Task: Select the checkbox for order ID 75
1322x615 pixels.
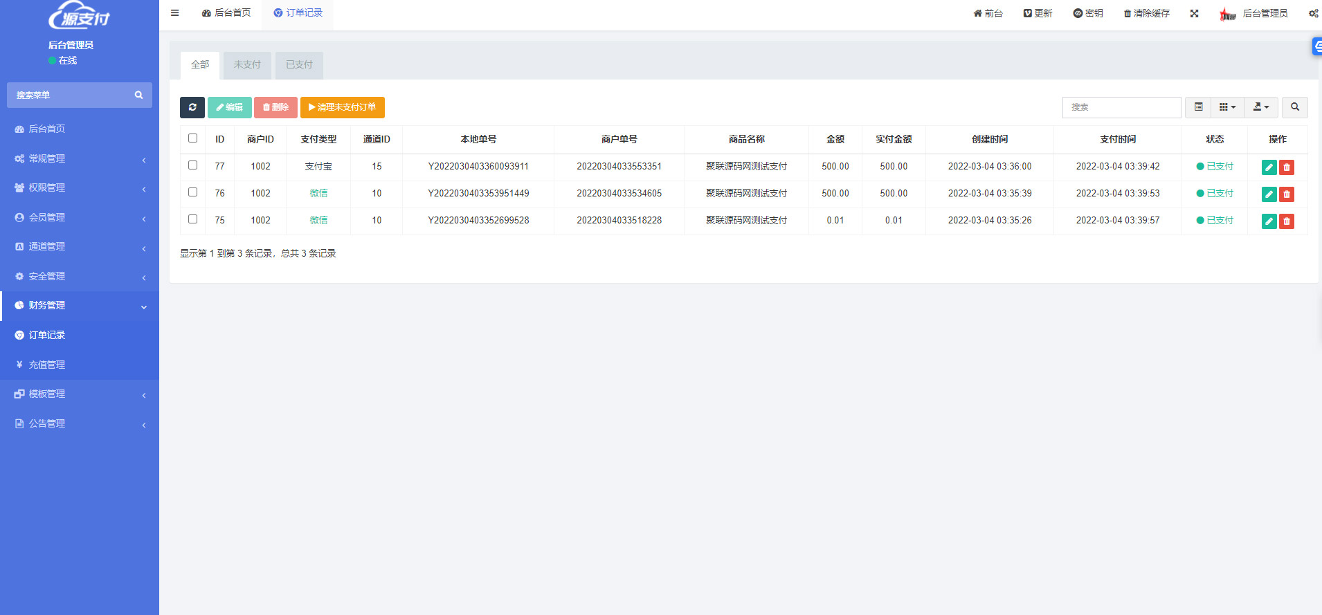Action: coord(193,219)
